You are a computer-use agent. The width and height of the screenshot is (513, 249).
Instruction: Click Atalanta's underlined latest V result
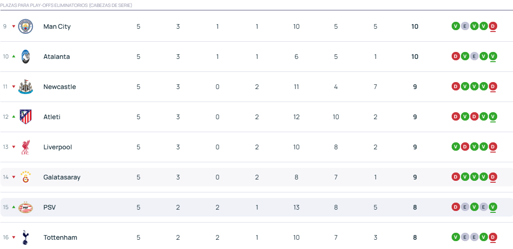point(493,57)
